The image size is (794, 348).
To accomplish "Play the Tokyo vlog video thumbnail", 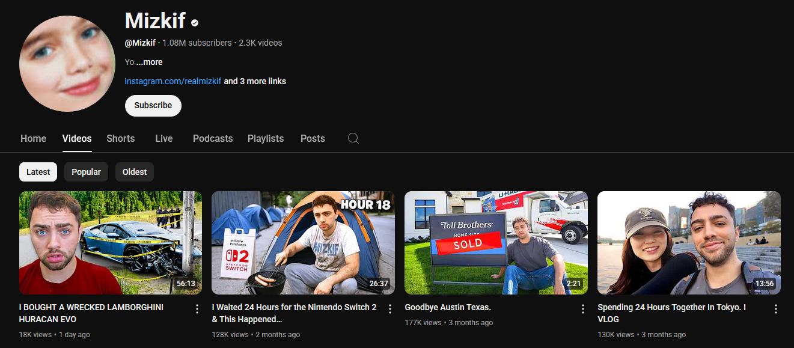I will tap(689, 242).
